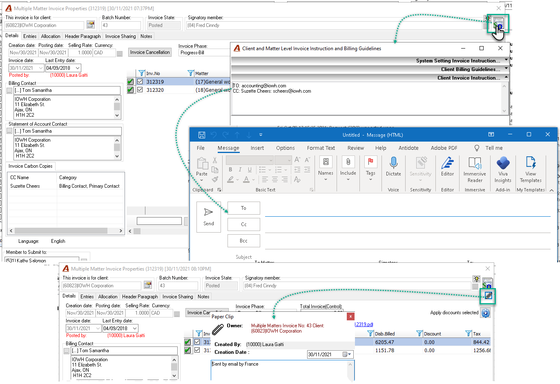Switch to Entries tab in 07:37PM window

[x=30, y=36]
